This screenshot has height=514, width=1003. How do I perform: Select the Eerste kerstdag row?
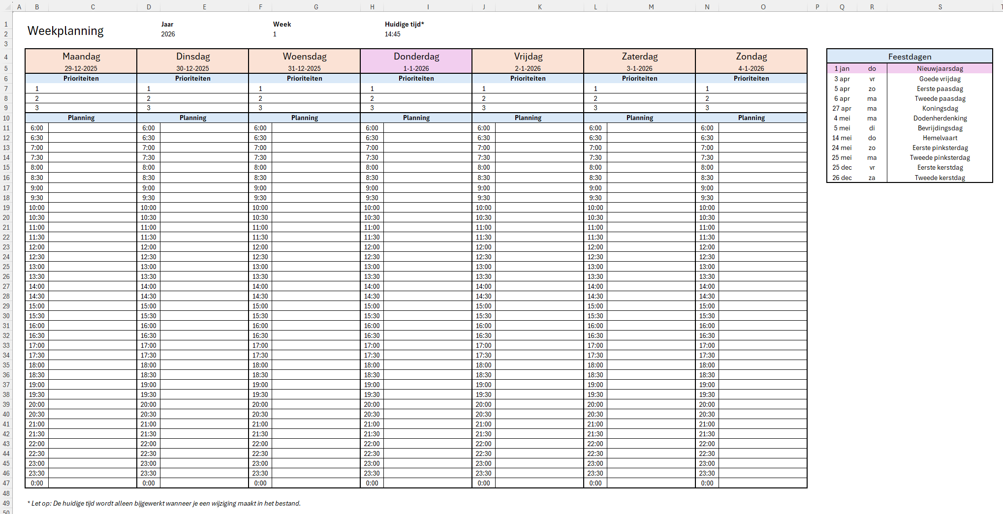[x=940, y=167]
